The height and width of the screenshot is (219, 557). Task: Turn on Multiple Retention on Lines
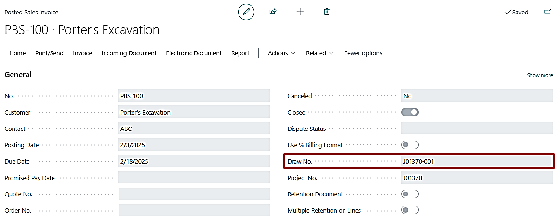coord(410,210)
